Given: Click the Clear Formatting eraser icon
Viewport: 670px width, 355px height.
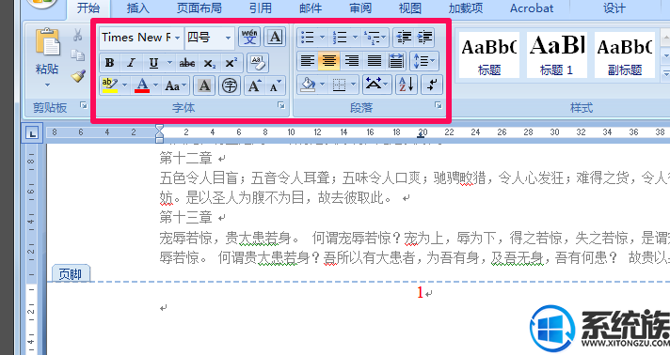Looking at the screenshot, I should (258, 63).
